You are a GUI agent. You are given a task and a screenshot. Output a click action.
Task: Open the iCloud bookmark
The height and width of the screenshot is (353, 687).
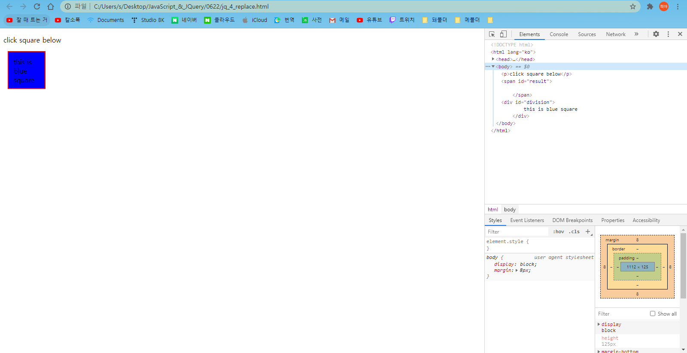pyautogui.click(x=255, y=20)
